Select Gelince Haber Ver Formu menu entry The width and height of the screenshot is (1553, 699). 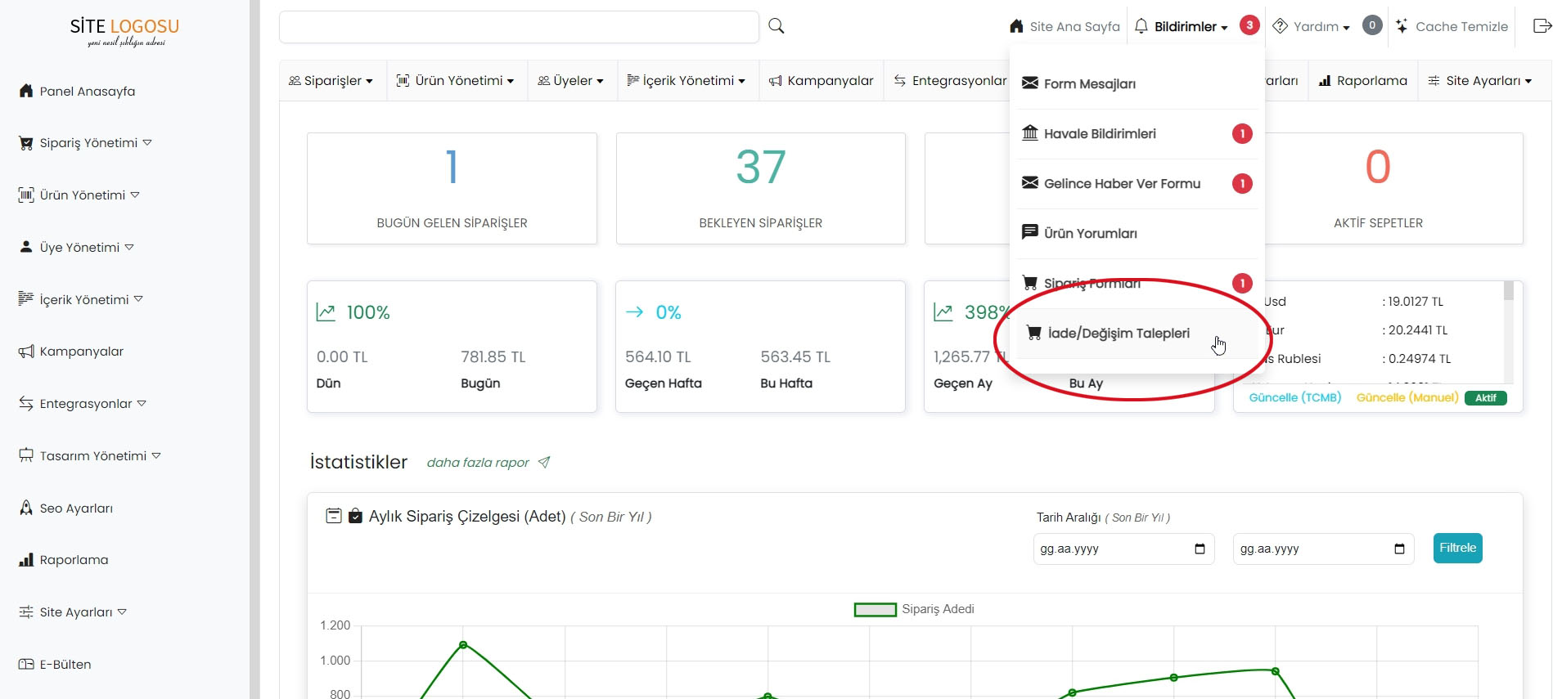coord(1137,183)
